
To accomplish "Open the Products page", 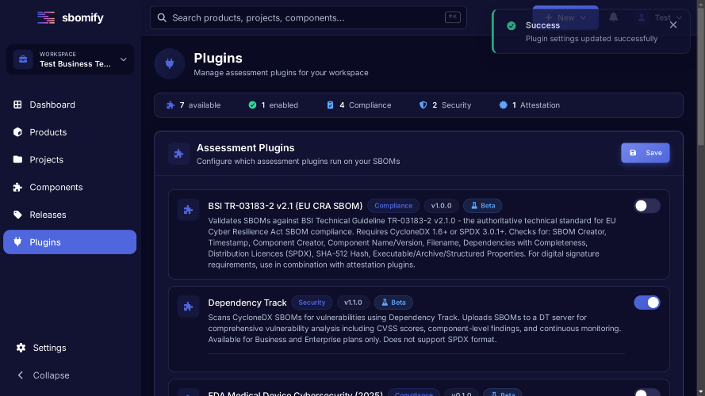I will 70,132.
